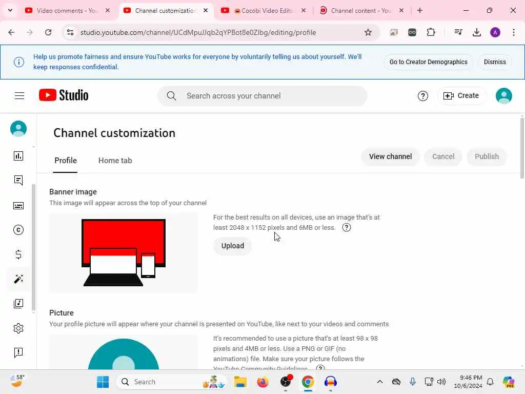Open the Windows Start menu
Screen dimensions: 525x394
point(103,382)
